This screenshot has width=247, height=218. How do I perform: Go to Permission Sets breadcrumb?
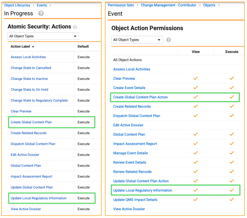121,5
